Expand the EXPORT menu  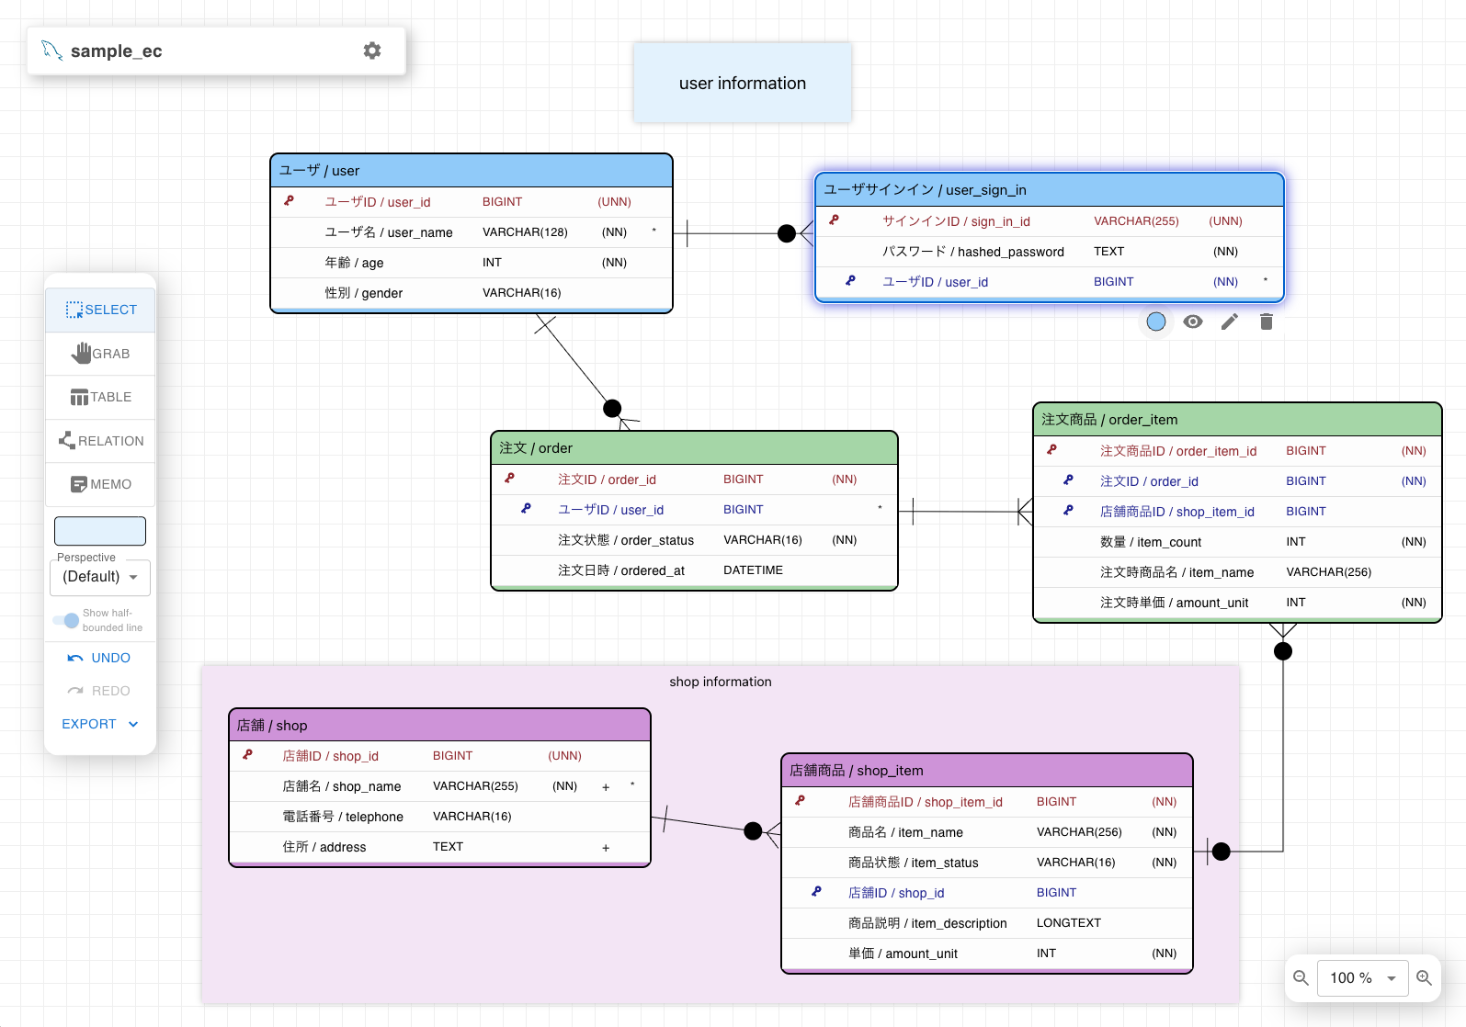point(100,724)
